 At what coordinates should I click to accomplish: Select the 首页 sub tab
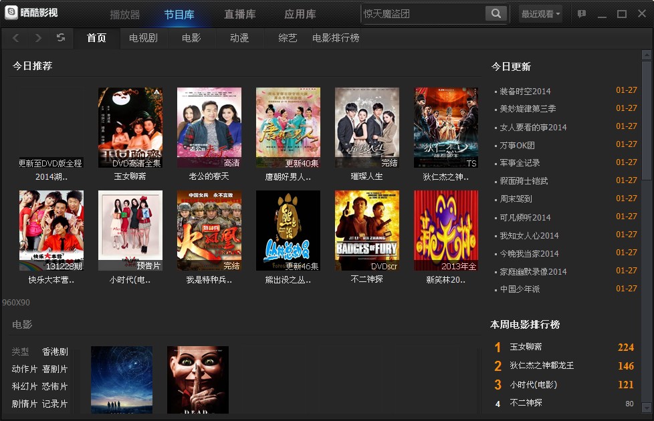(96, 38)
